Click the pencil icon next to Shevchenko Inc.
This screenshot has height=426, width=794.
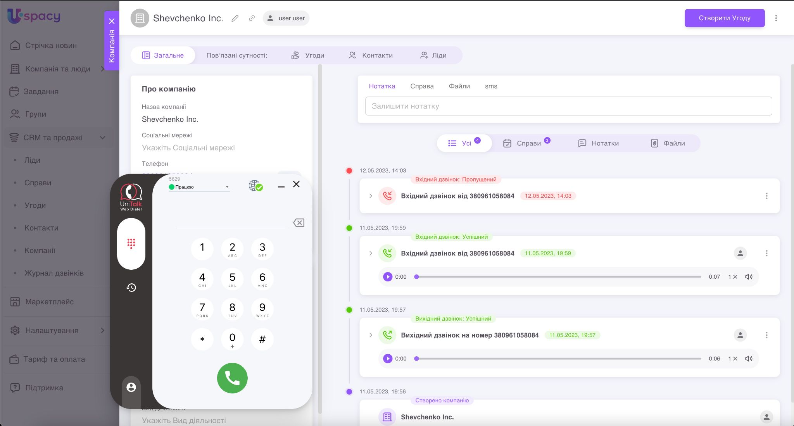(x=235, y=18)
